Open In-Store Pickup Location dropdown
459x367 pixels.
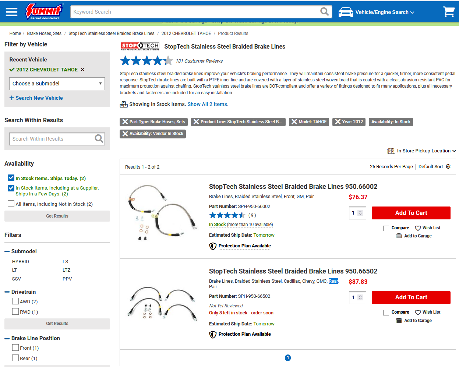tap(421, 151)
